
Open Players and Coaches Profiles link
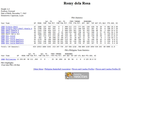click(83, 69)
